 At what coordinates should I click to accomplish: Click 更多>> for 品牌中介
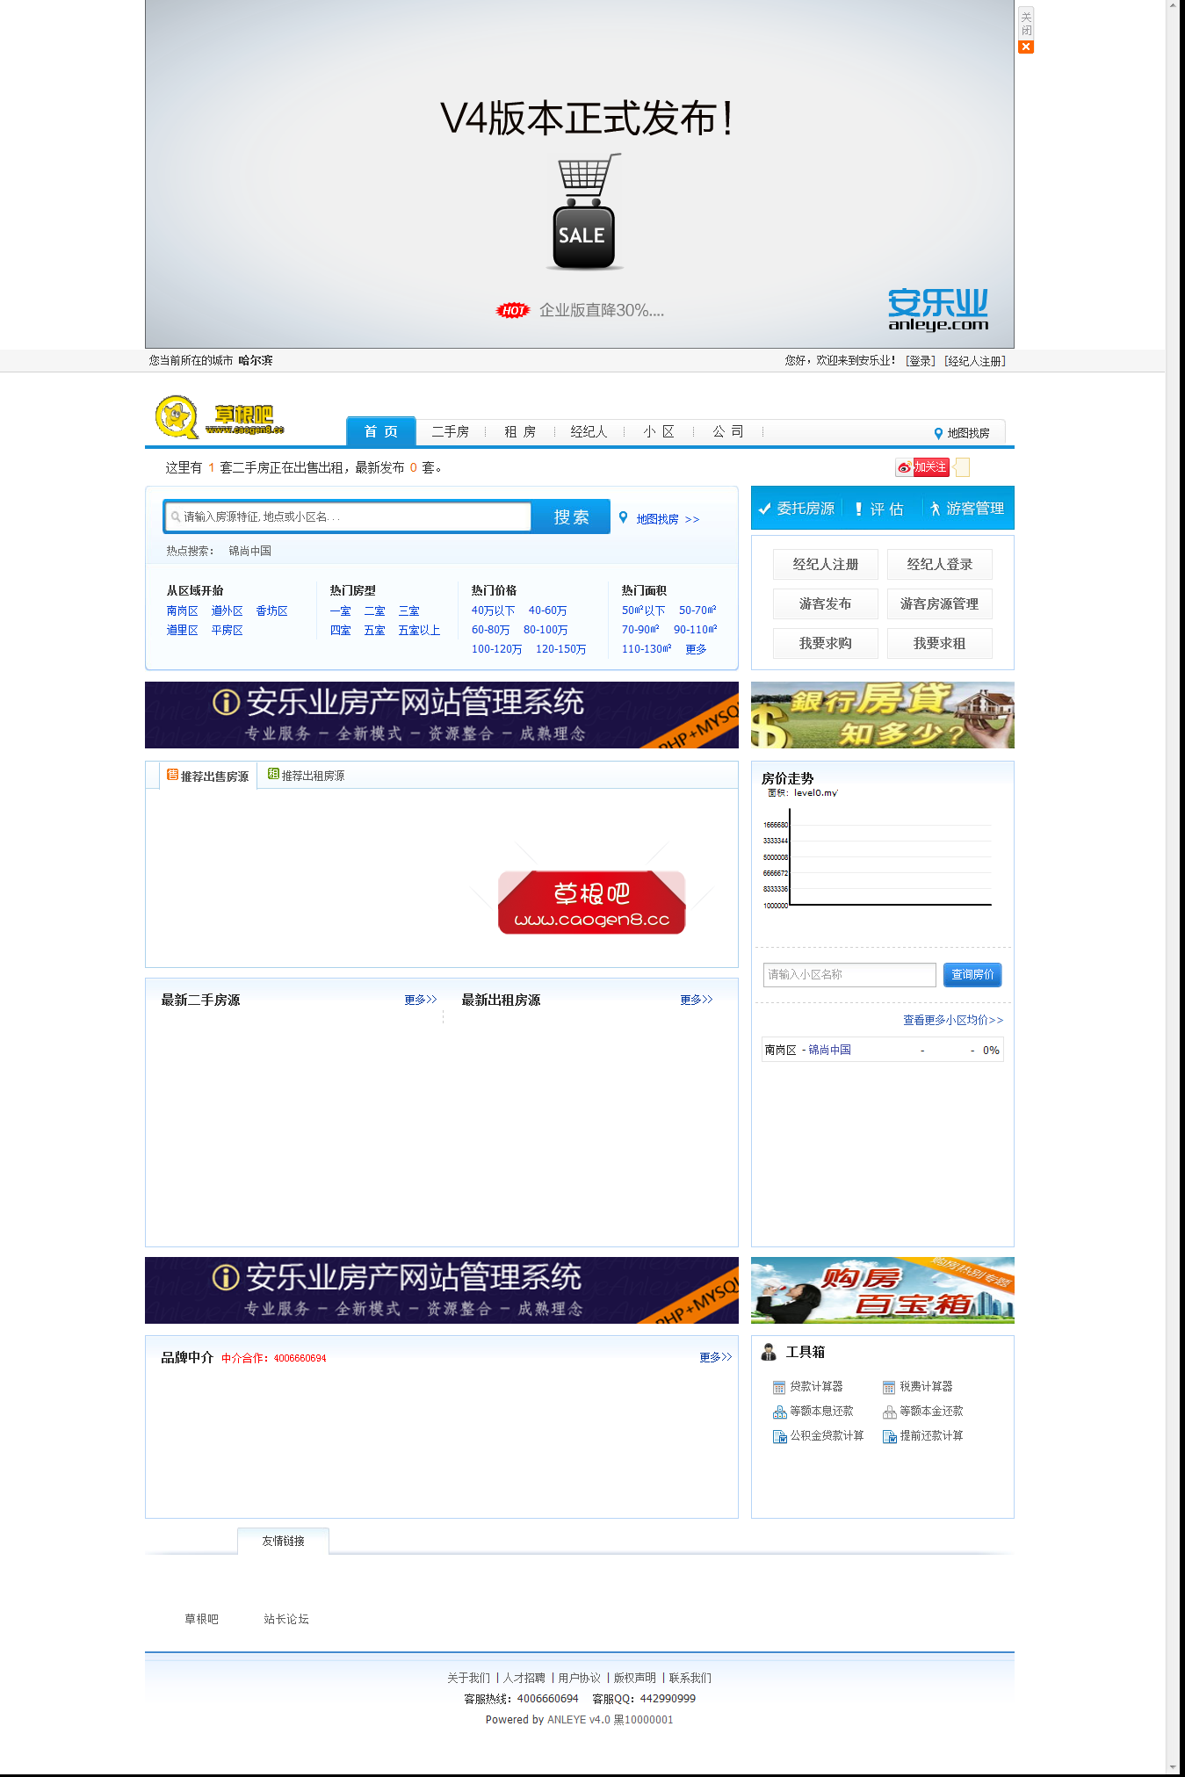715,1357
